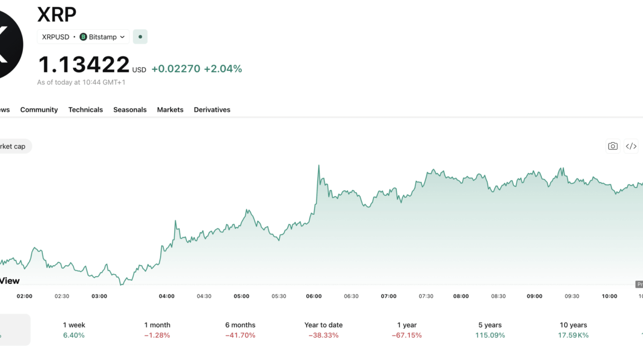Switch to the Community tab
The height and width of the screenshot is (347, 643).
click(39, 110)
